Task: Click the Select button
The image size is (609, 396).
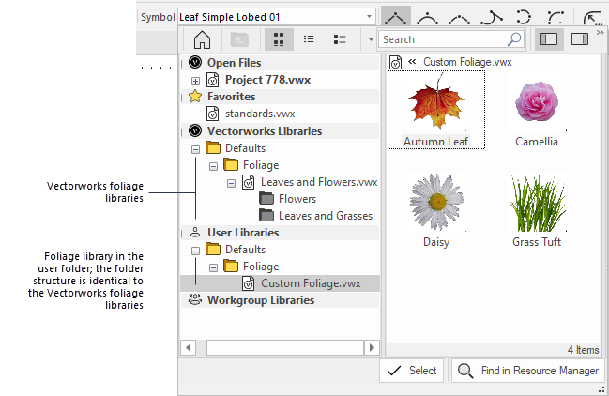Action: click(411, 371)
